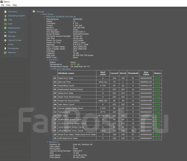187x161 pixels.
Task: Click the 39 °C temperature value
Action: 73,65
